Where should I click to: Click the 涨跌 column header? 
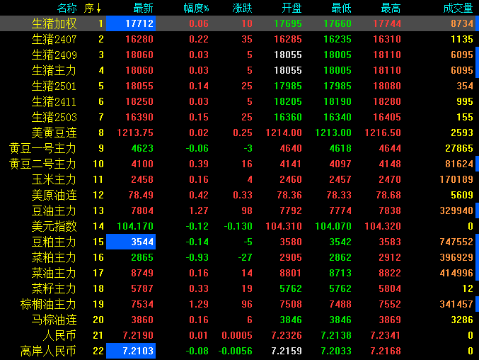click(x=242, y=8)
